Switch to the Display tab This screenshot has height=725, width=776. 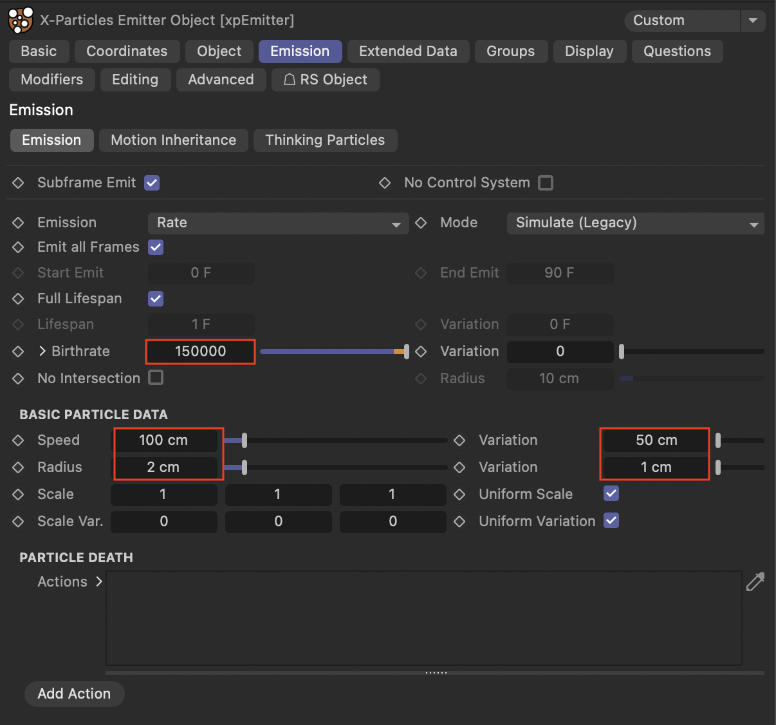pyautogui.click(x=589, y=52)
